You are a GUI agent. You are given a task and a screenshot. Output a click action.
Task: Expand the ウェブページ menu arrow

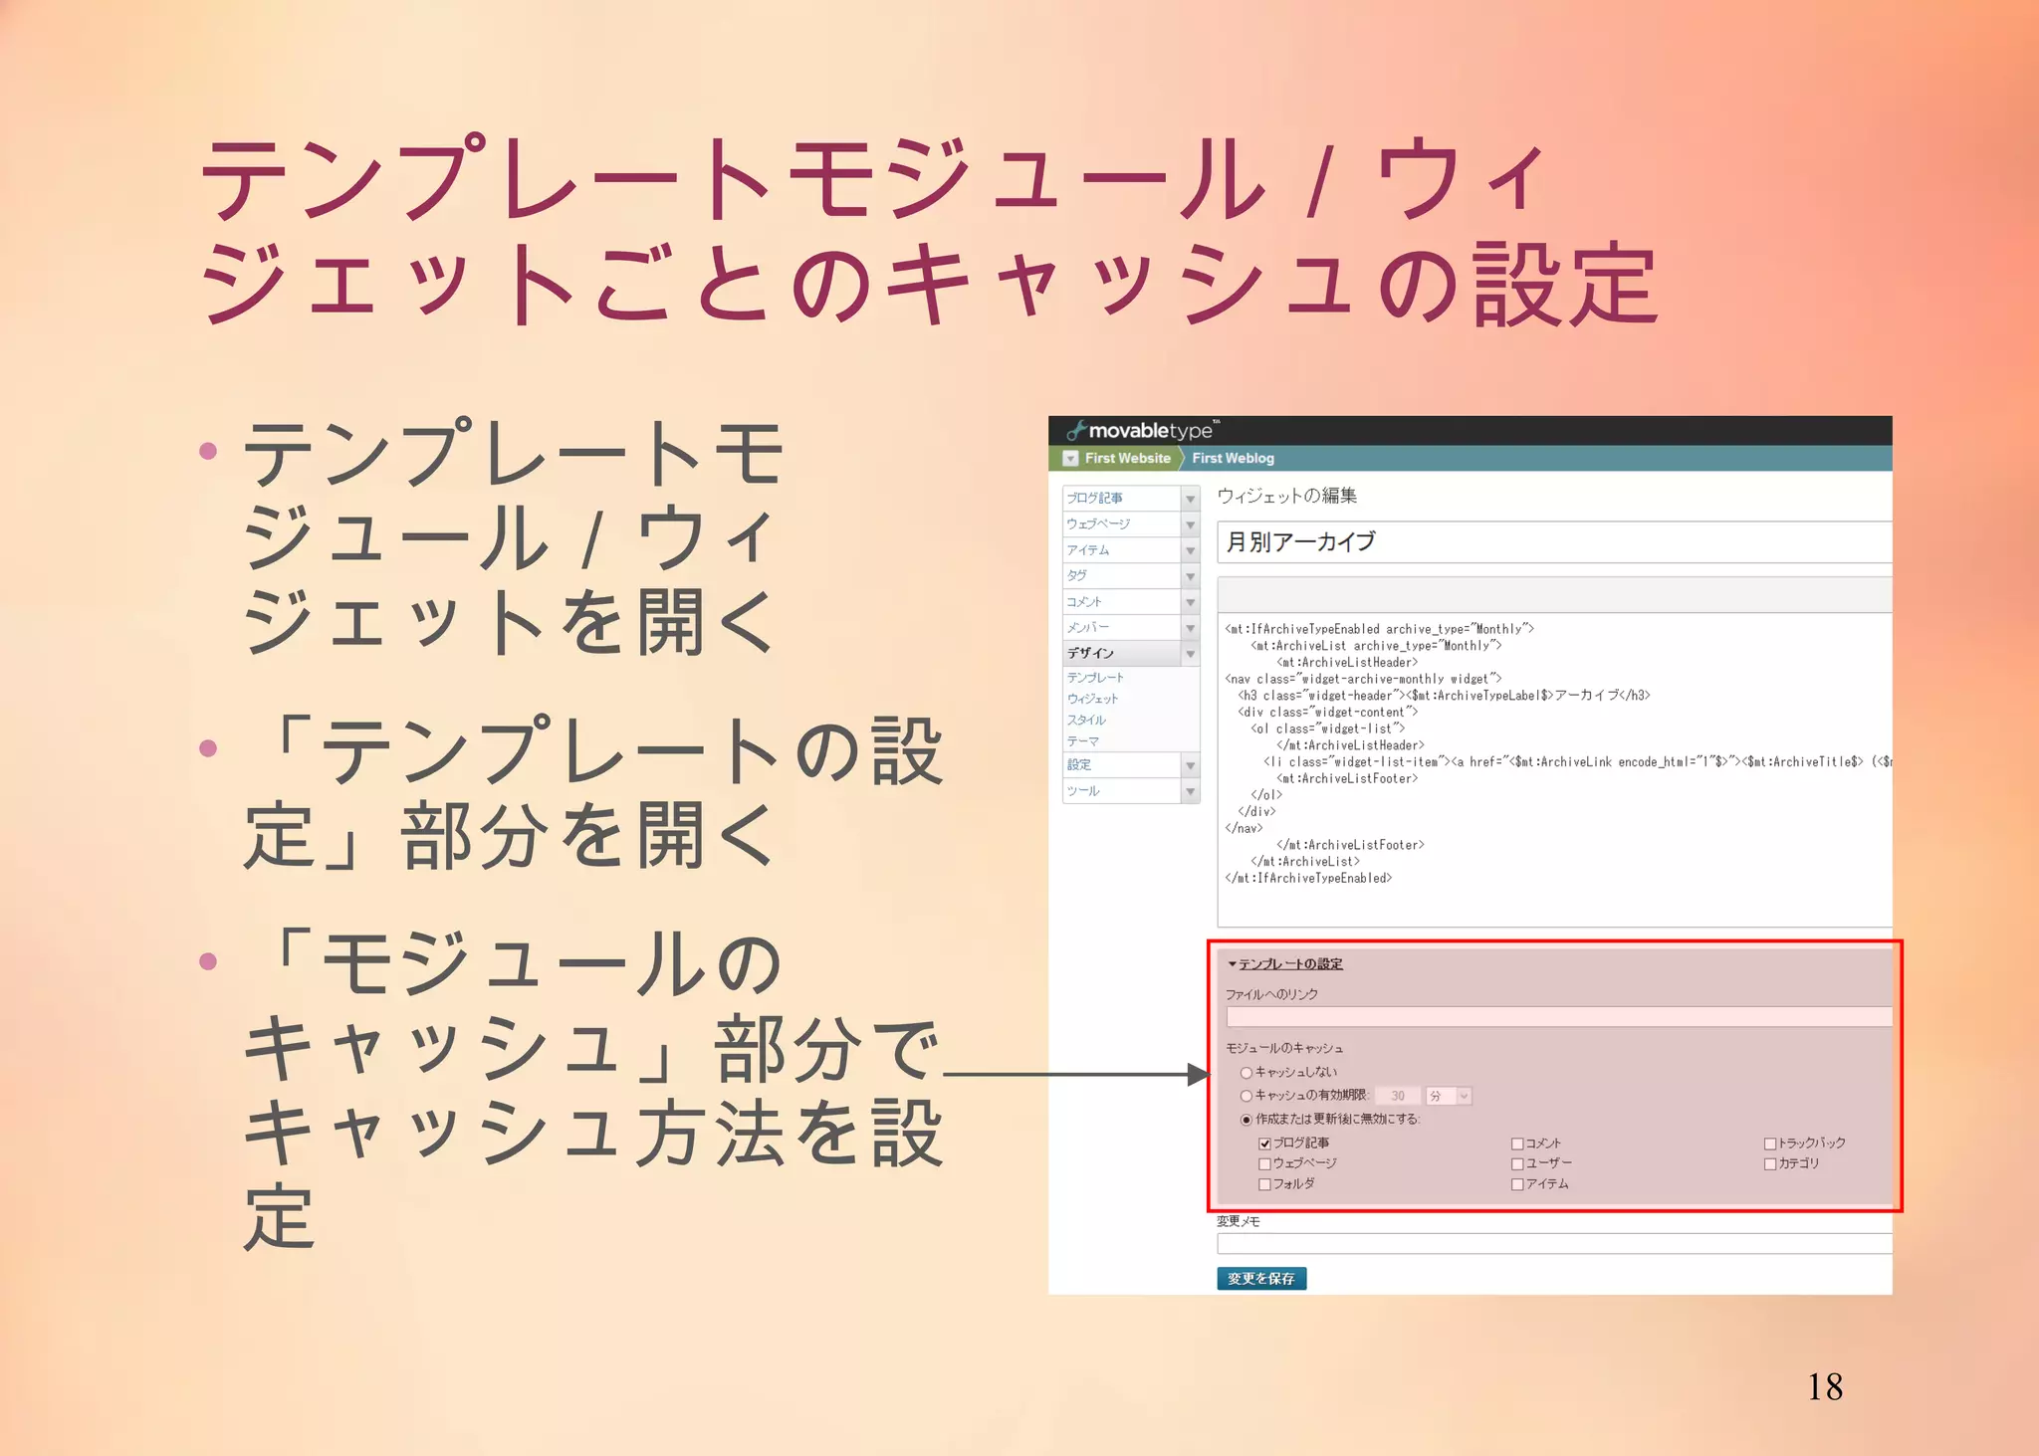tap(1190, 524)
